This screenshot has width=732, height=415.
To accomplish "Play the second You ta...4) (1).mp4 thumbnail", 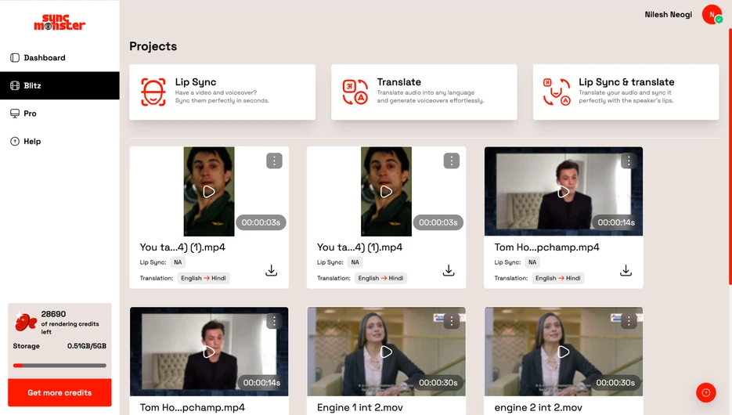I will 386,192.
